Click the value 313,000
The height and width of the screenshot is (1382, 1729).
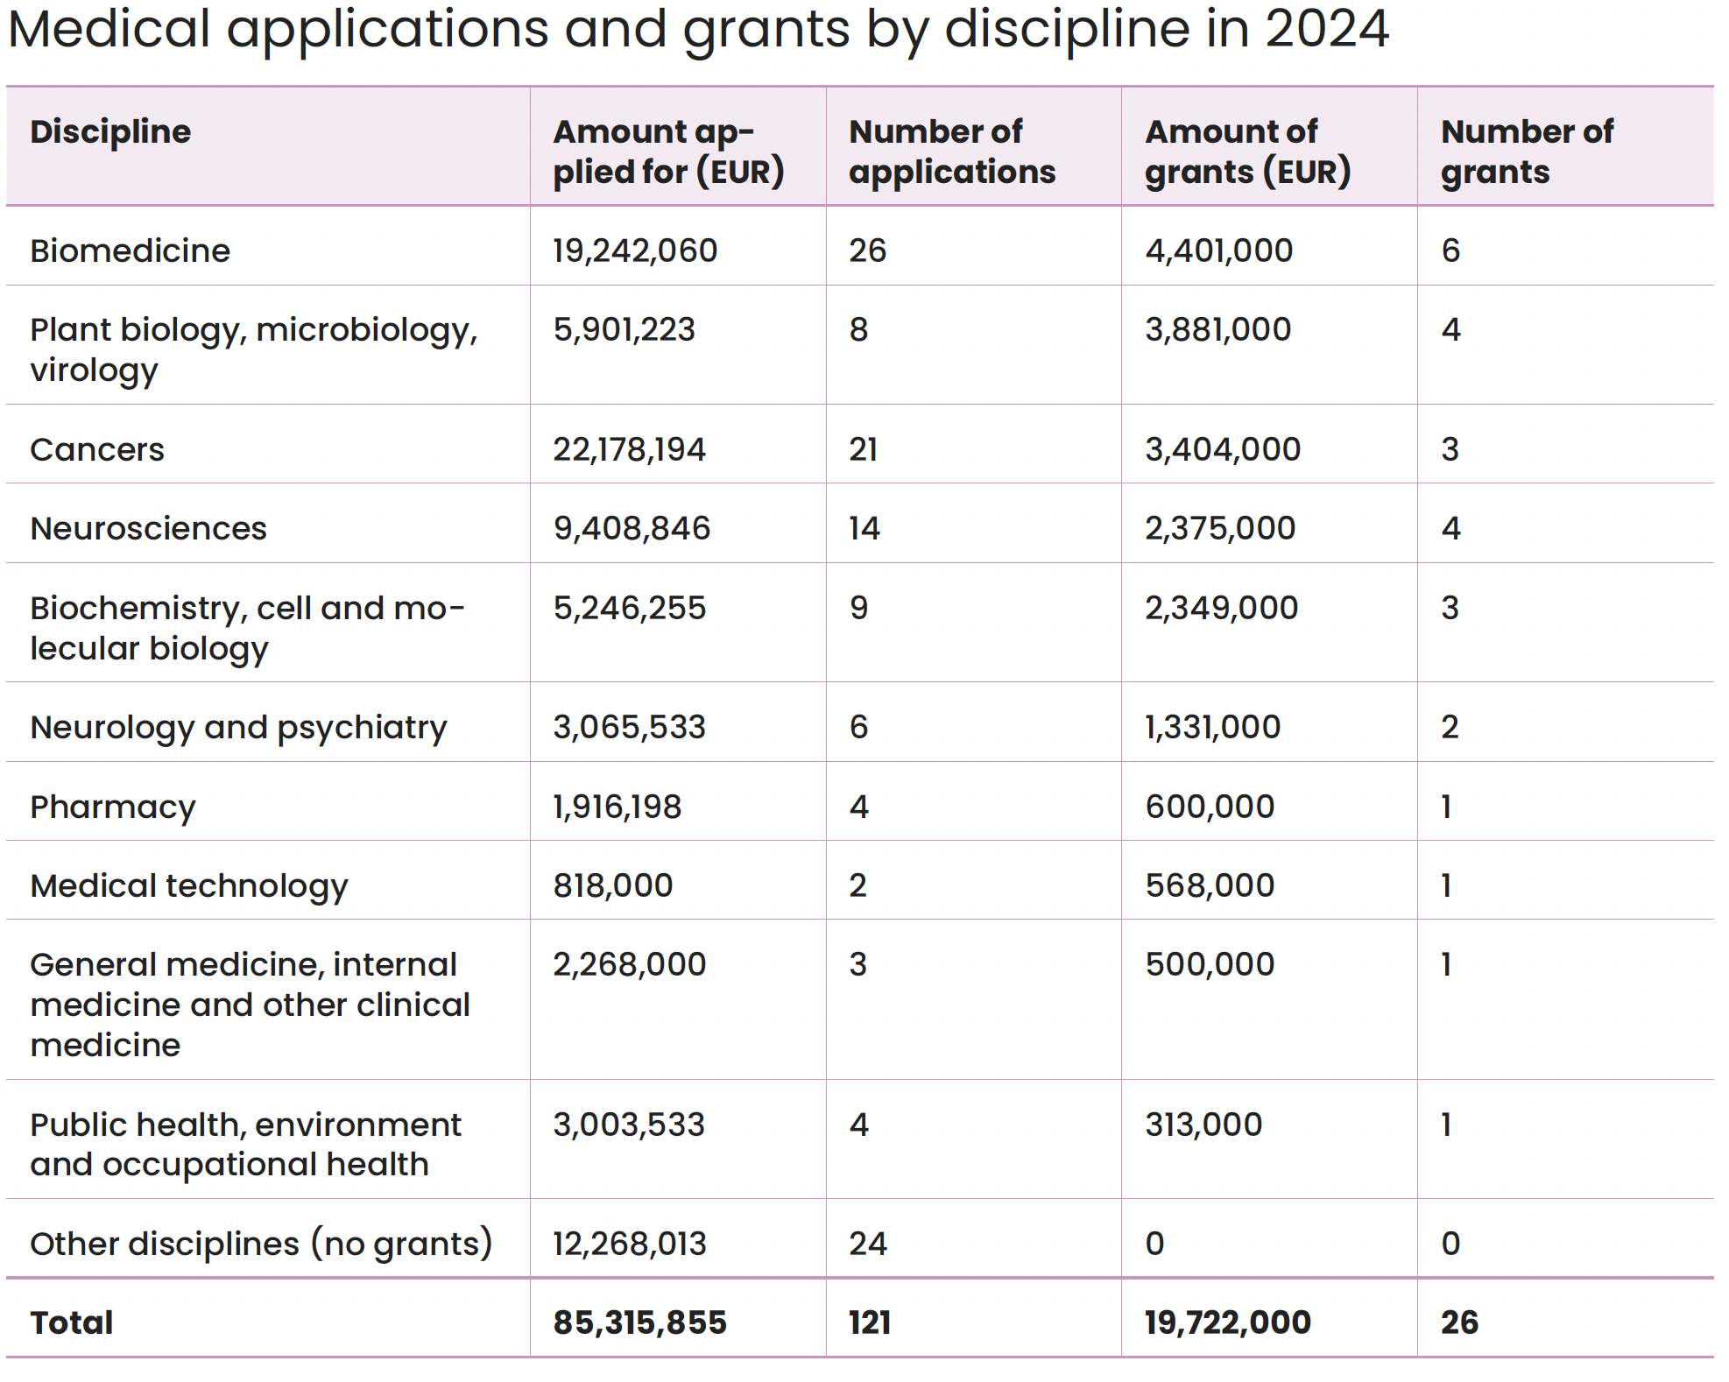[x=1203, y=1125]
